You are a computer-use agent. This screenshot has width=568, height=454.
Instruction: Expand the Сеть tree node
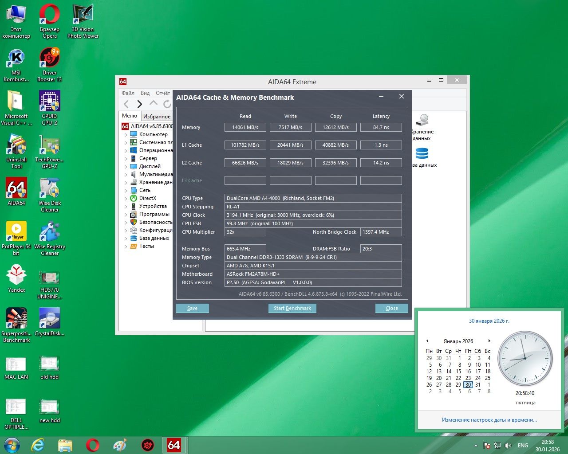click(126, 191)
